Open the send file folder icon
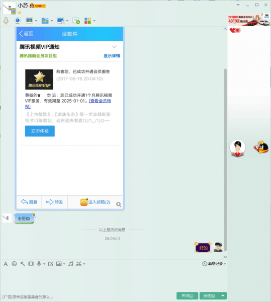271x302 pixels. [45, 21]
